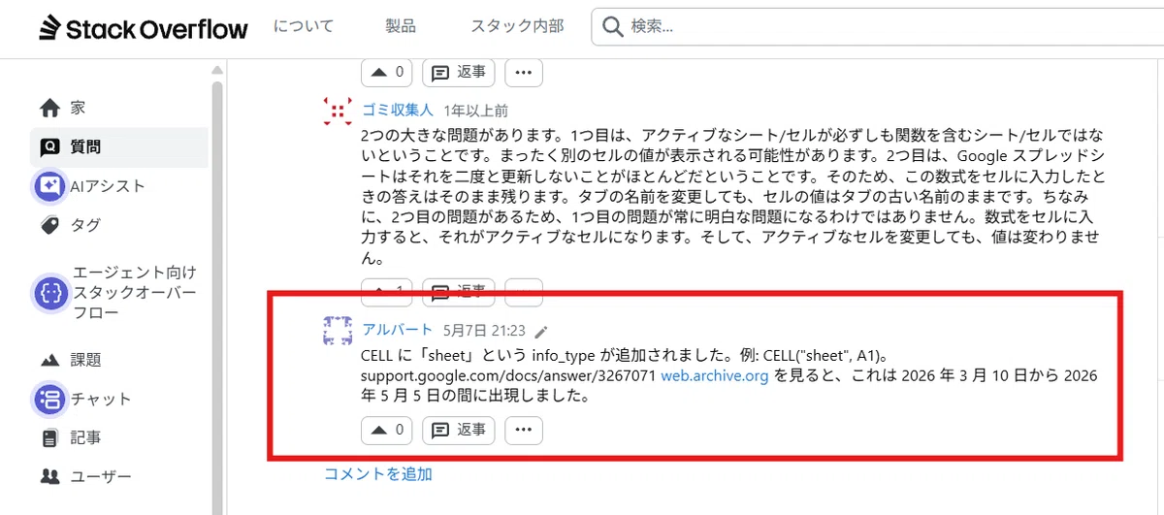Image resolution: width=1164 pixels, height=515 pixels.
Task: Upvote アルバート's comment
Action: [387, 430]
